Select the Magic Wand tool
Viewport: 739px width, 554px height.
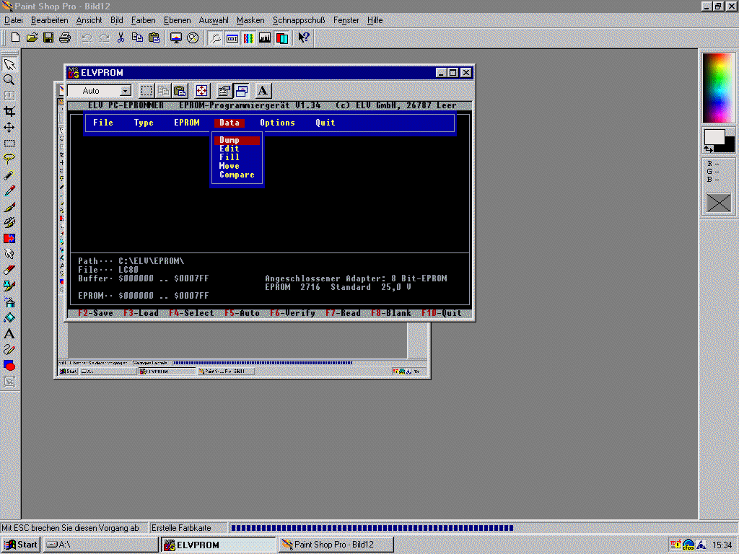pyautogui.click(x=9, y=175)
